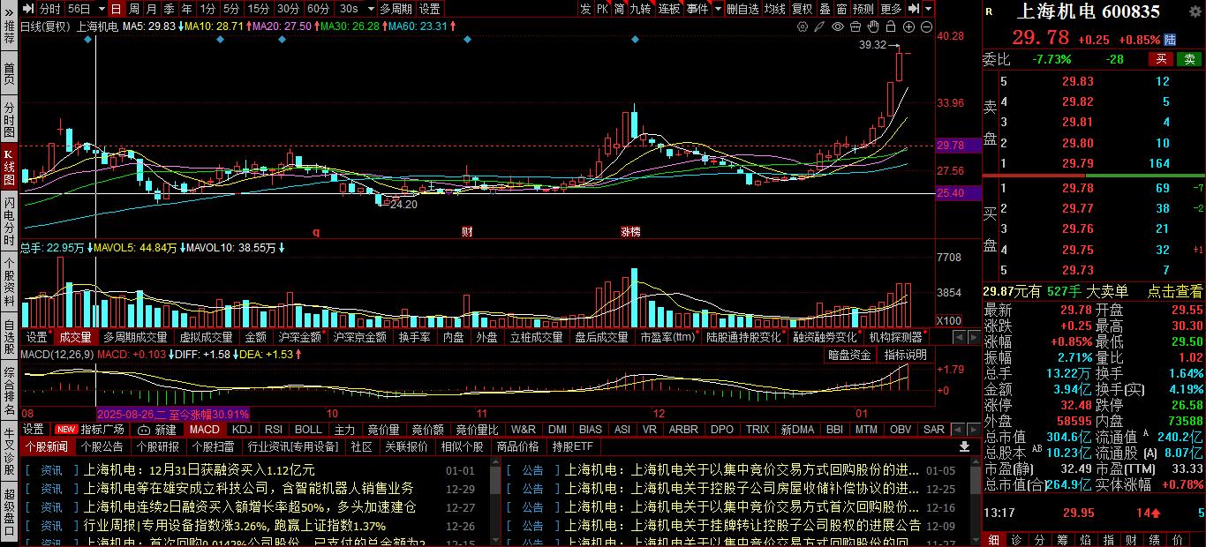Zoom out chart with minus circle icon
This screenshot has width=1206, height=547.
point(926,26)
